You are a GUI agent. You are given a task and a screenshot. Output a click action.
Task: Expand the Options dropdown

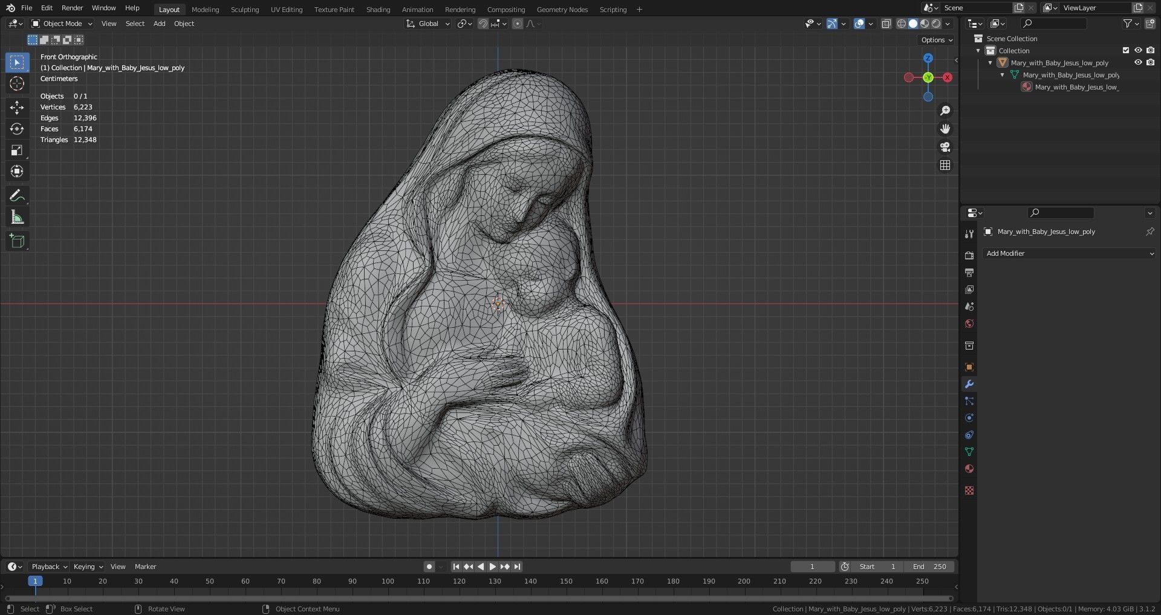937,40
